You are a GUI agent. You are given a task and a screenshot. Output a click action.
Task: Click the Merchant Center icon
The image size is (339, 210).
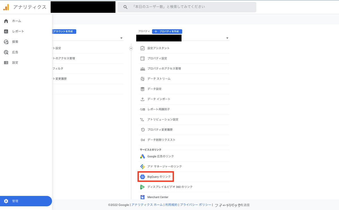142,197
